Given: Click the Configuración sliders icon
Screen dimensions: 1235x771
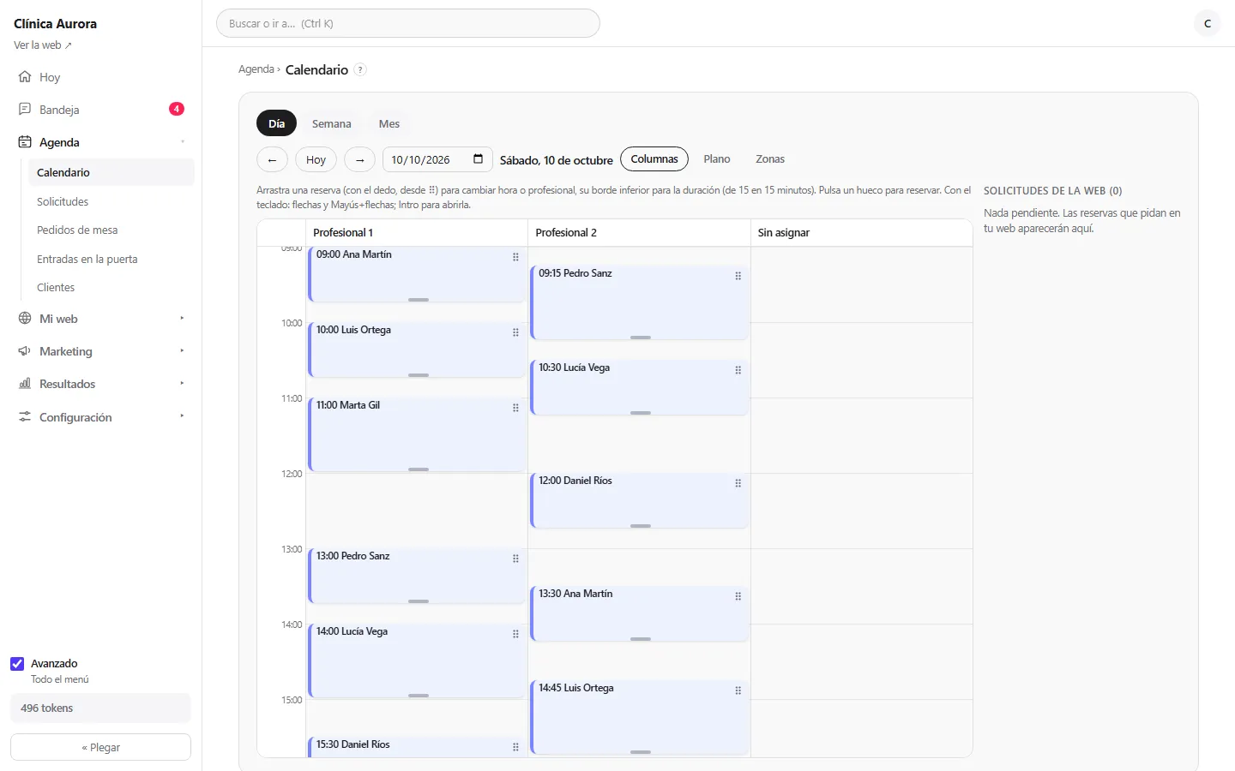Looking at the screenshot, I should (25, 417).
